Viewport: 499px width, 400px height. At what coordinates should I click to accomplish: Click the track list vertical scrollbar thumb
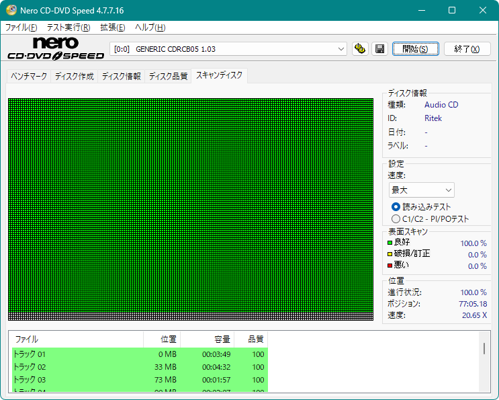coord(484,348)
